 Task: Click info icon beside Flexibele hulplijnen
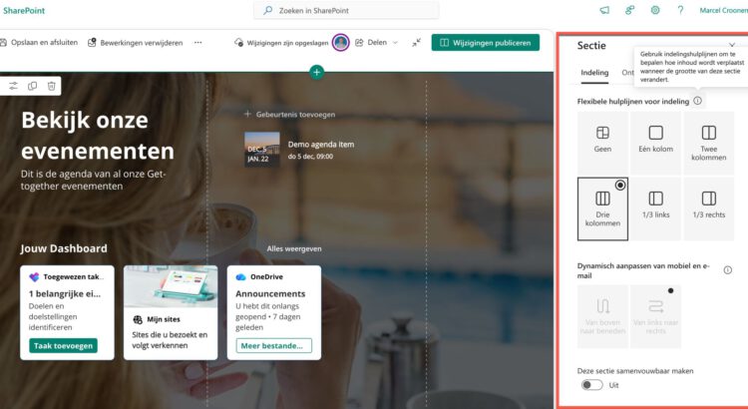click(697, 101)
